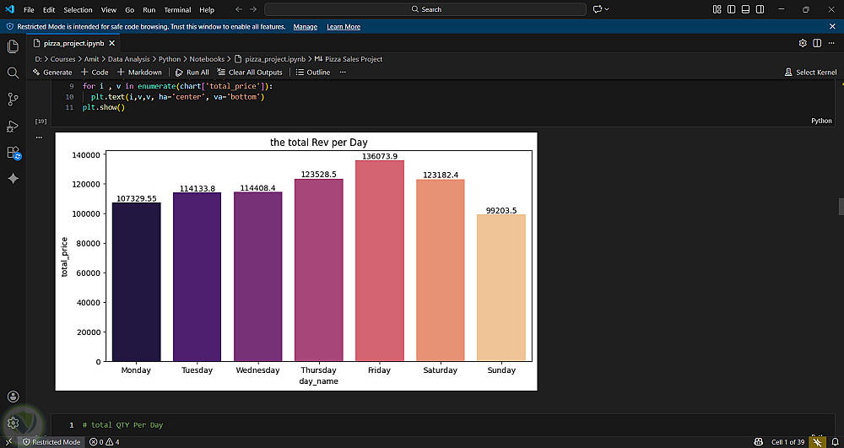Click the Manage link in restricted banner
Screen dimensions: 844x448
305,27
